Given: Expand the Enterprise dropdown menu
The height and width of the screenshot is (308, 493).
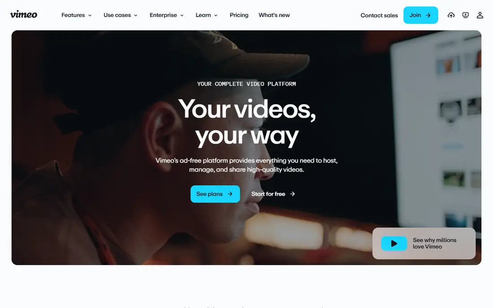Looking at the screenshot, I should point(167,15).
